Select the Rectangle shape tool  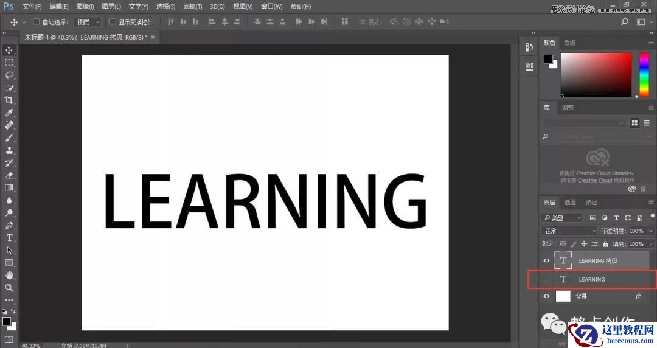[x=9, y=263]
